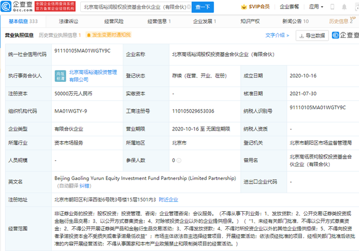Open the 附近企业 link

pyautogui.click(x=168, y=199)
